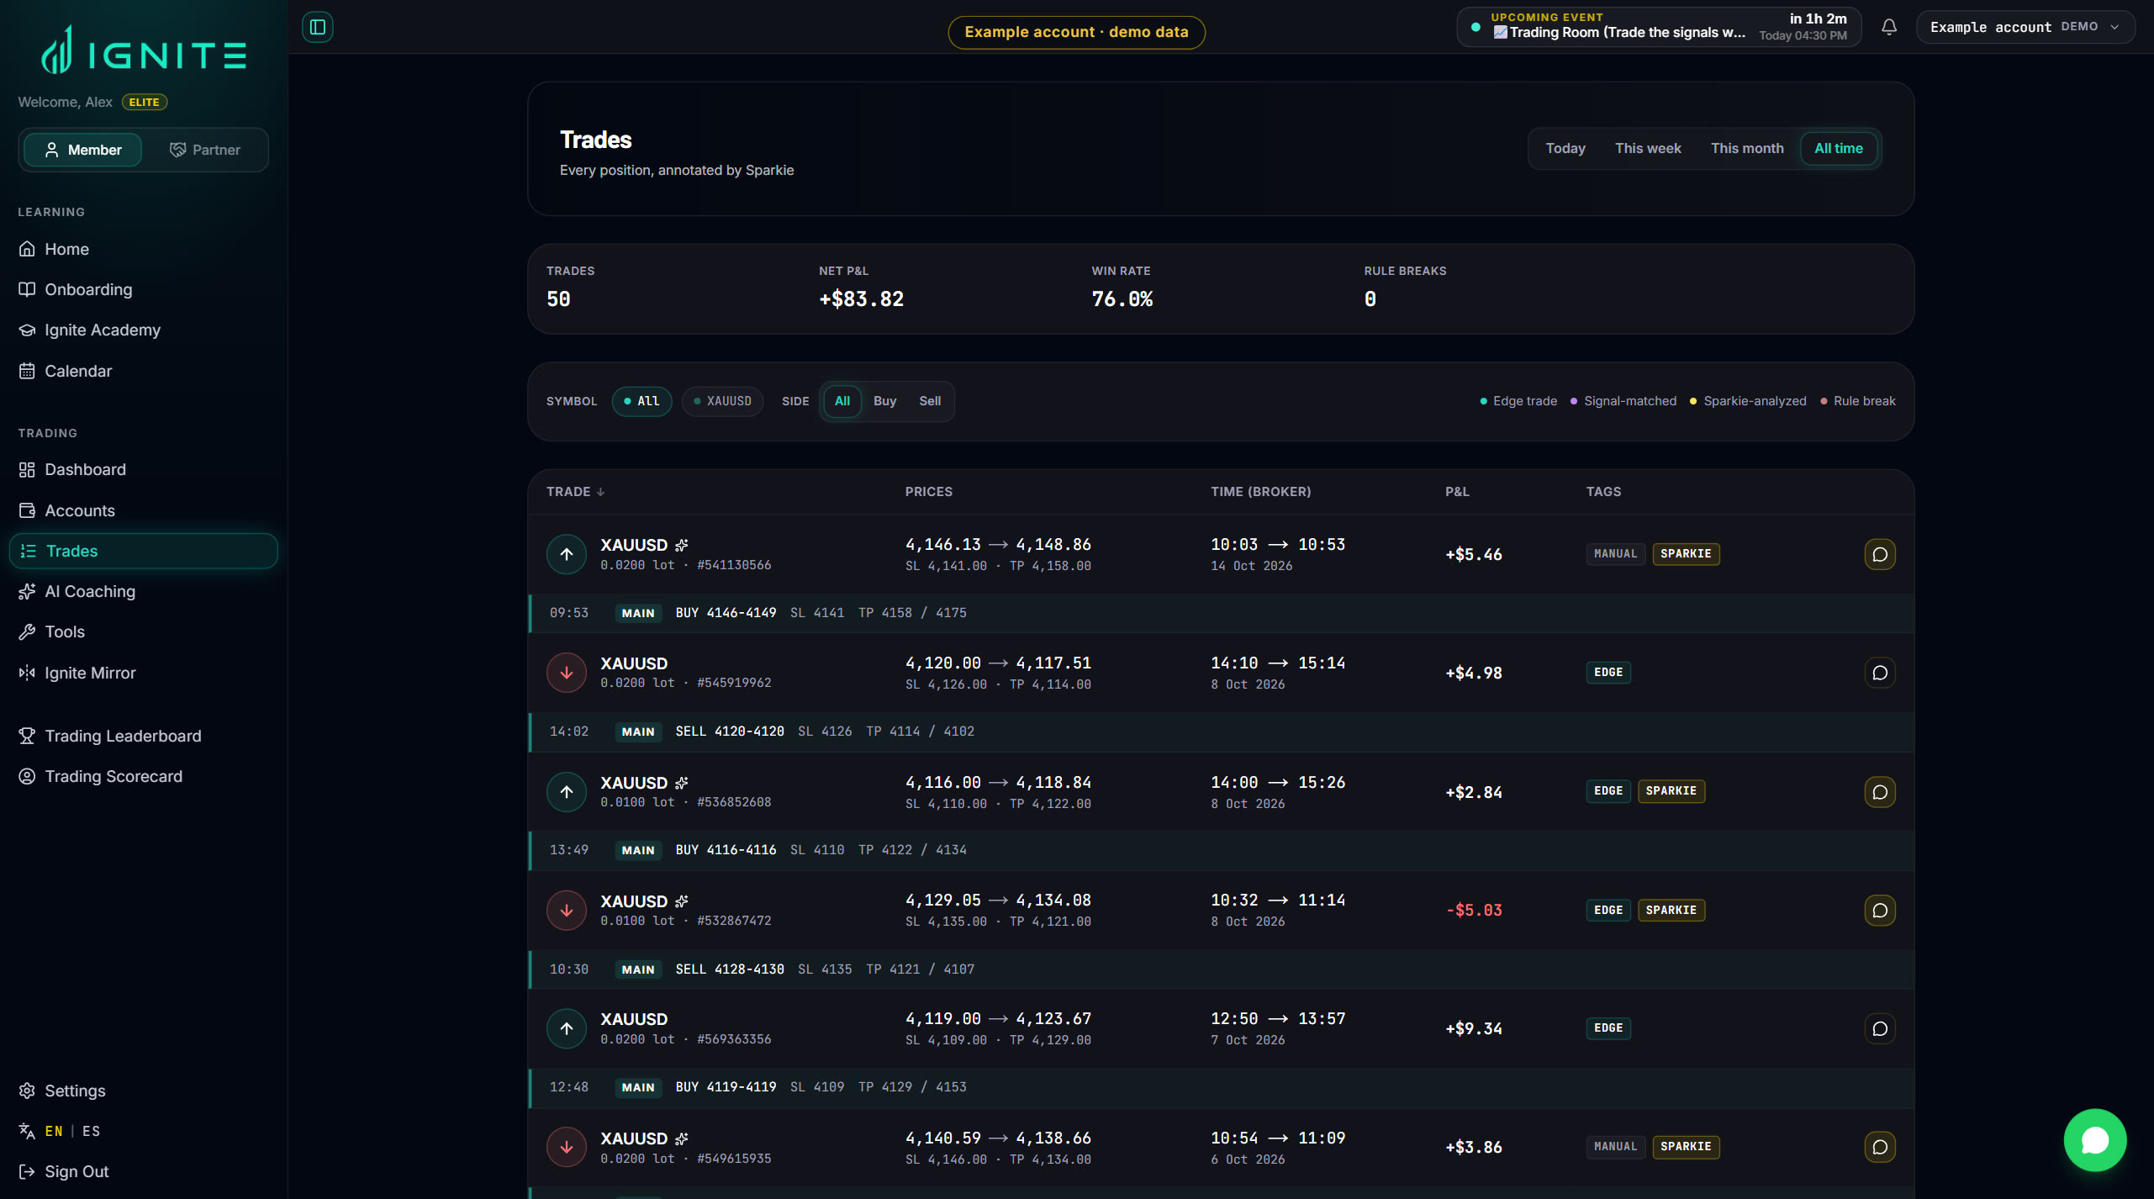Open comment icon for trade #536852608
Viewport: 2154px width, 1199px height.
pos(1879,792)
